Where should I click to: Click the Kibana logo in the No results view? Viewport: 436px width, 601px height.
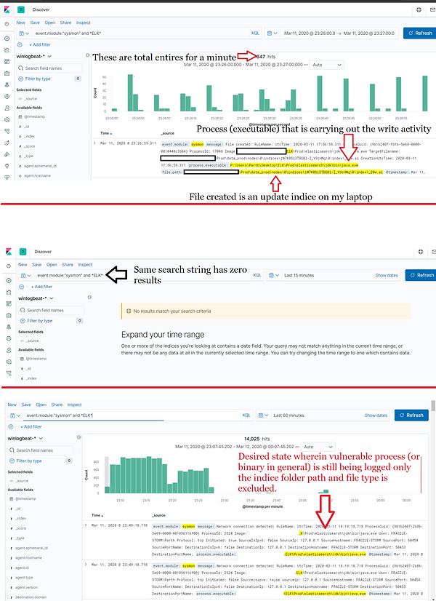(x=9, y=252)
